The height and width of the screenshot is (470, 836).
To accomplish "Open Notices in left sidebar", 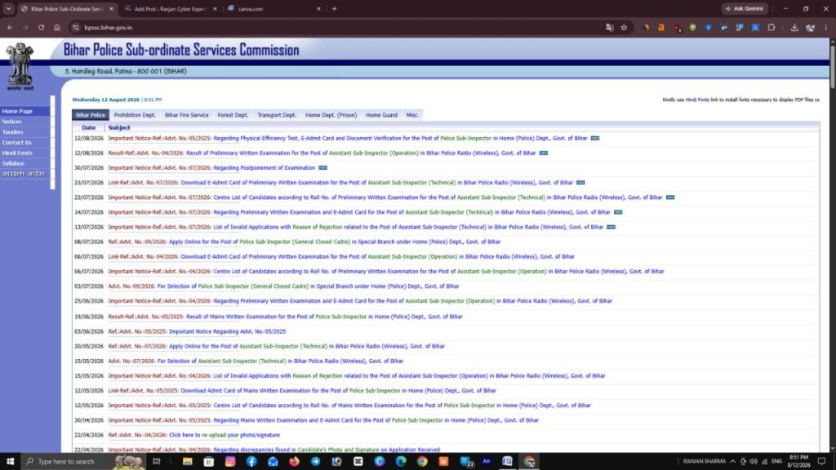I will [11, 122].
